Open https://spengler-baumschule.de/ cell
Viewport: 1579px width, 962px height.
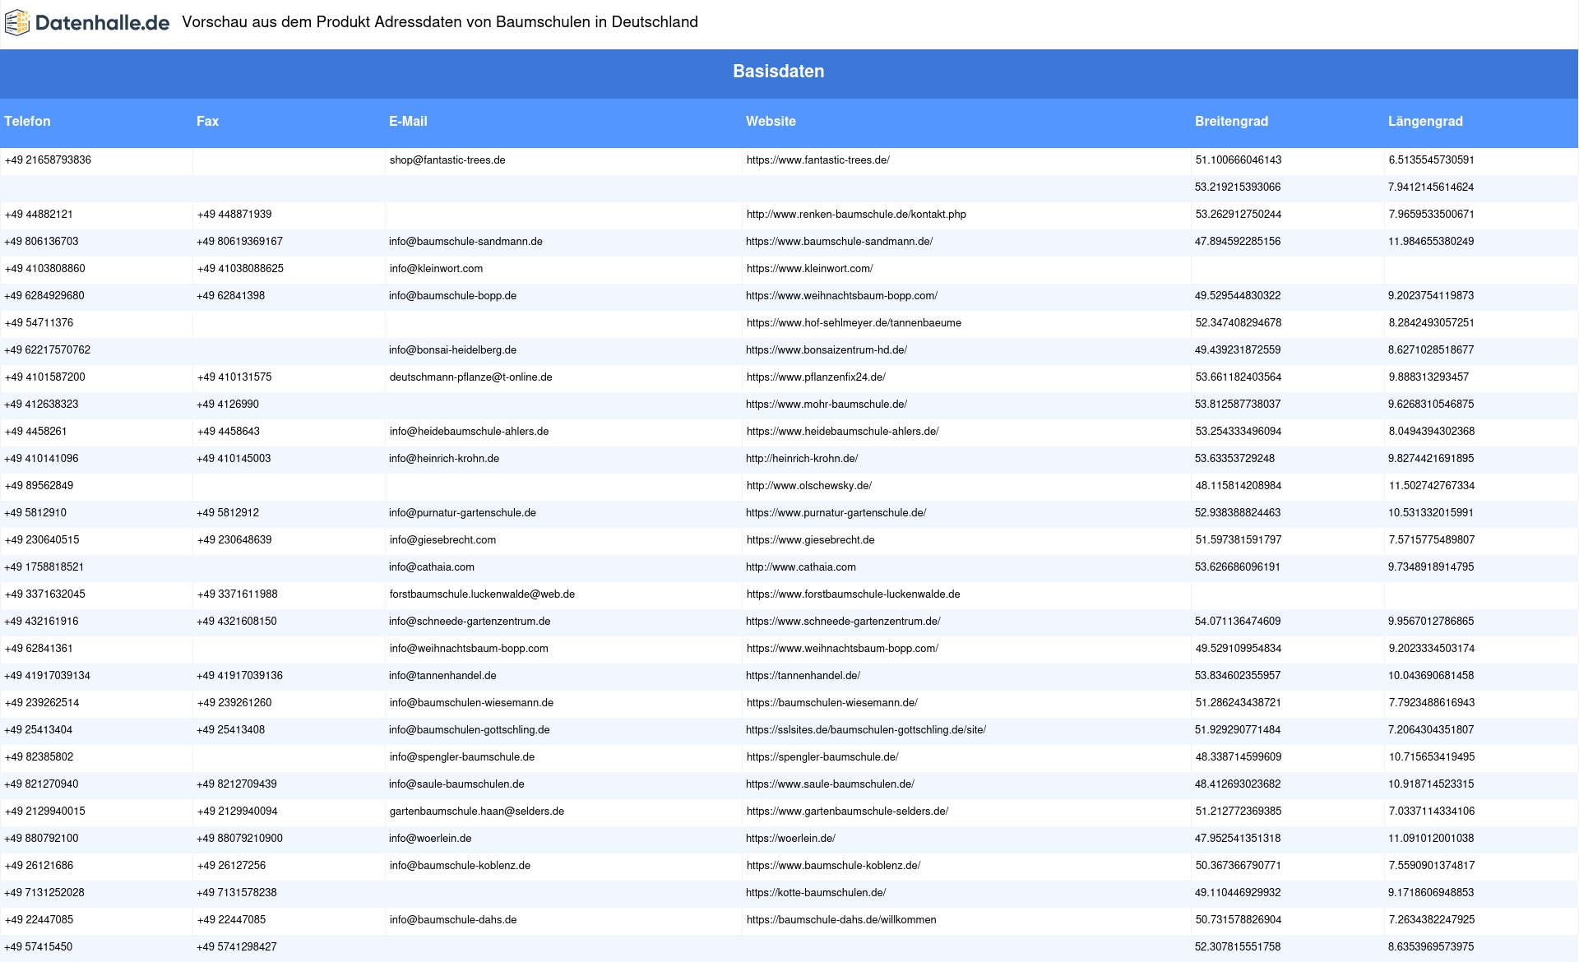click(822, 757)
